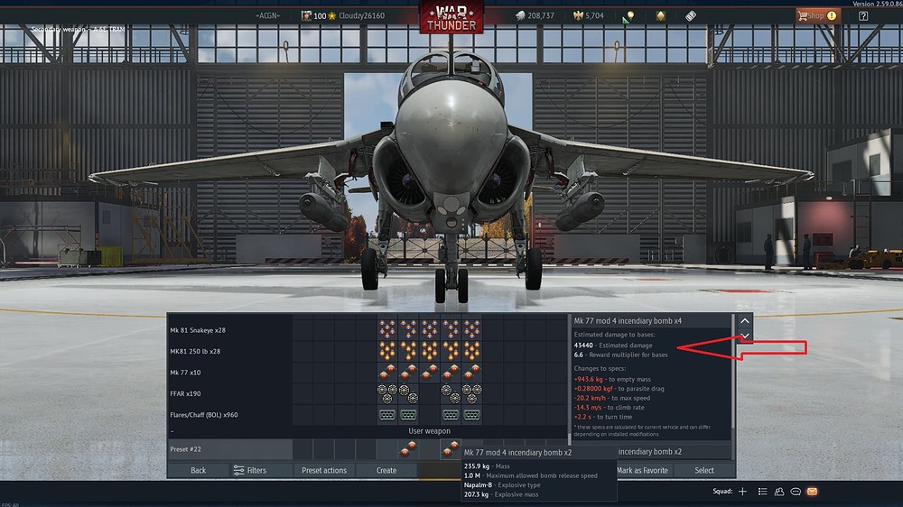Click the Napalm-B Explosive type tooltip line

(x=501, y=485)
